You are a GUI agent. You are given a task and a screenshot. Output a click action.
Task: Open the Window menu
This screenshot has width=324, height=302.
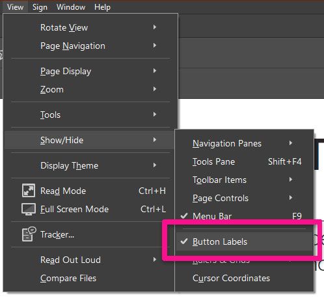click(x=71, y=7)
